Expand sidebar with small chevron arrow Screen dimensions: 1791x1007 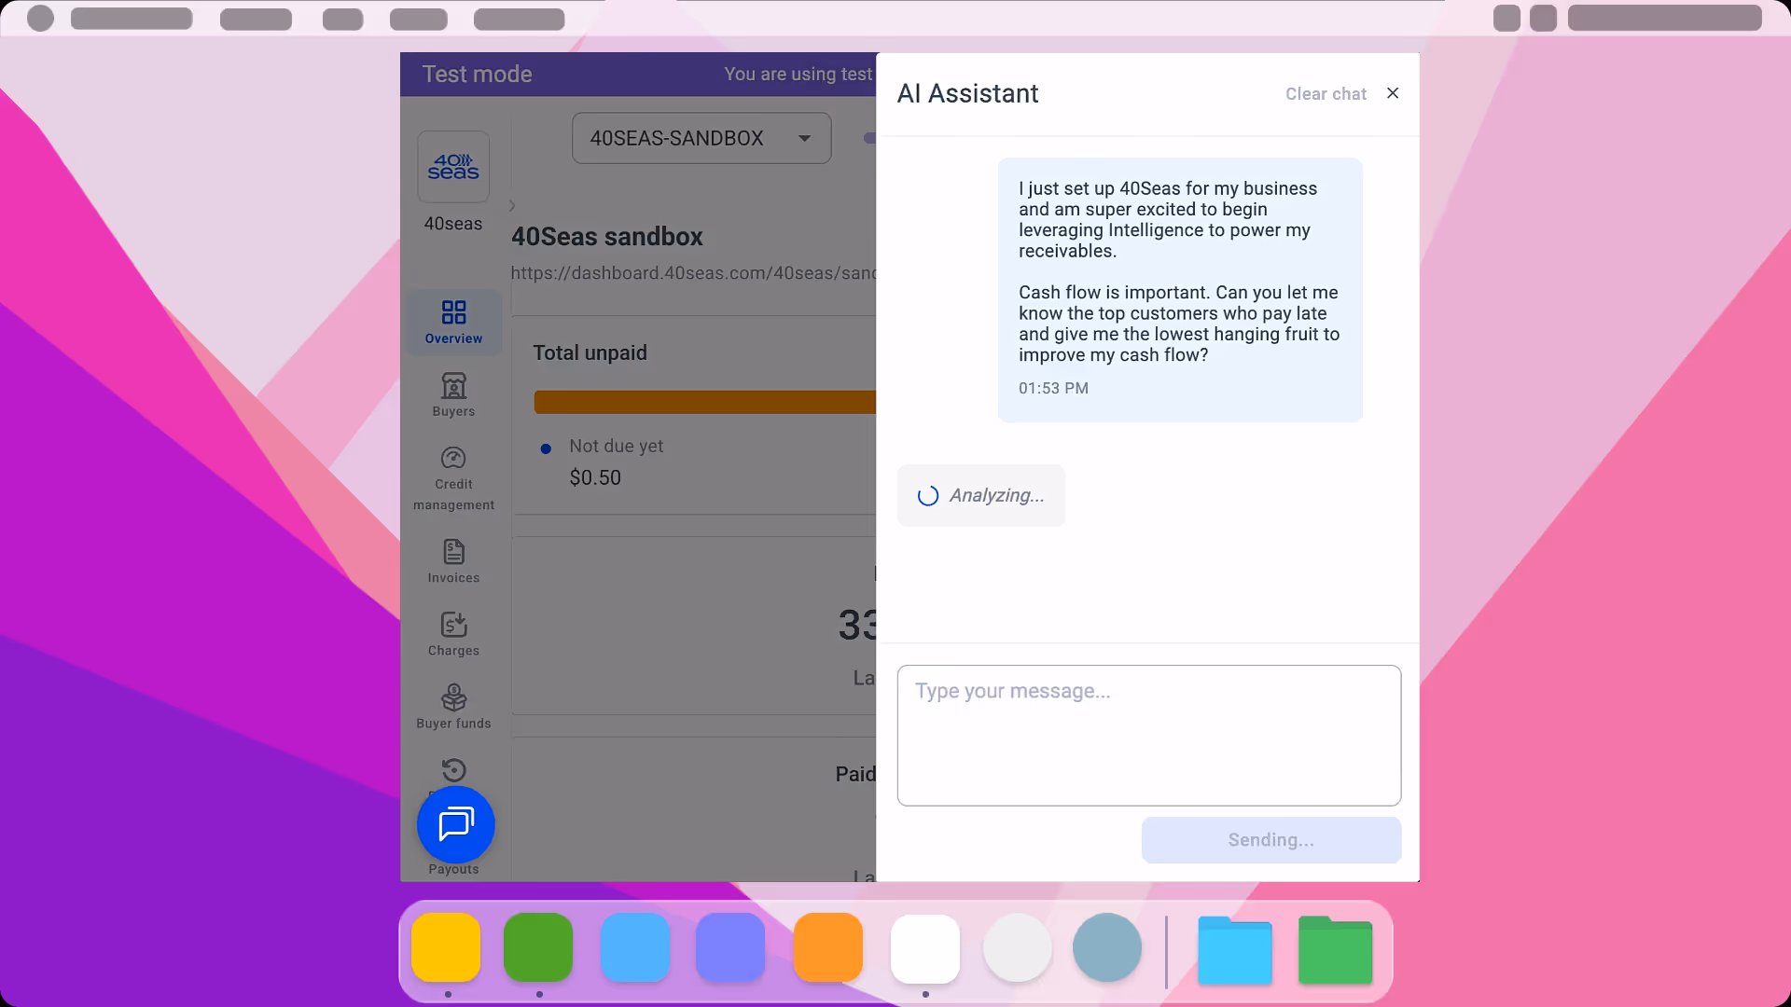pyautogui.click(x=512, y=205)
